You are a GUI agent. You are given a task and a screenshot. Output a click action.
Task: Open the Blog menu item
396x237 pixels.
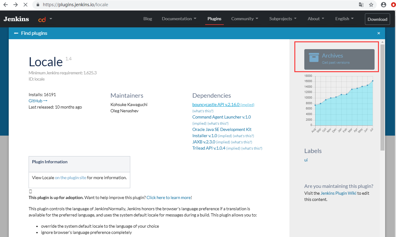click(148, 19)
